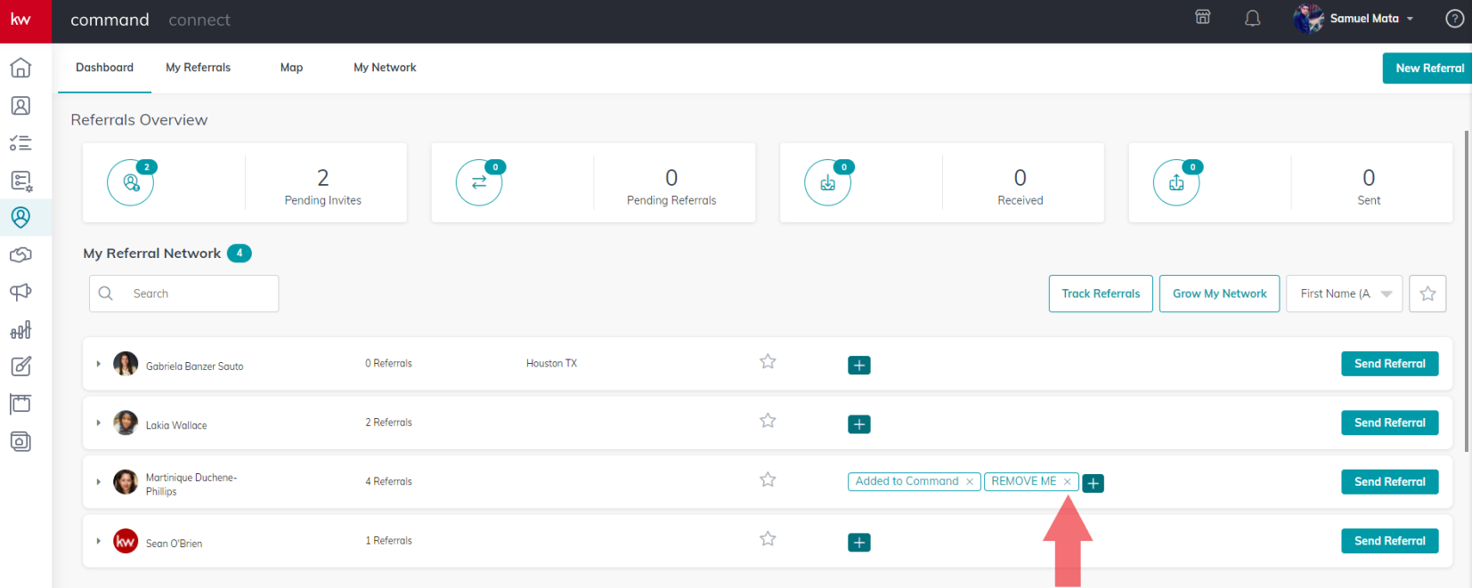The width and height of the screenshot is (1472, 588).
Task: Send Referral to Martinique Duchene-Phillips
Action: [1389, 482]
